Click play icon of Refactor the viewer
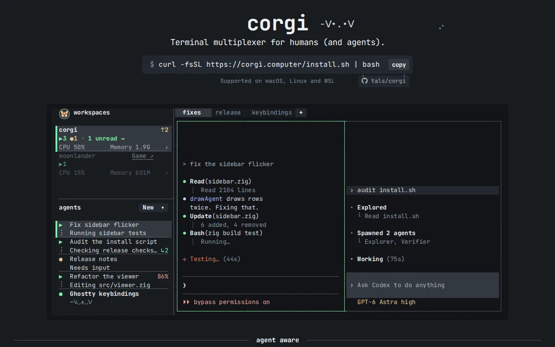The height and width of the screenshot is (347, 555). click(61, 277)
